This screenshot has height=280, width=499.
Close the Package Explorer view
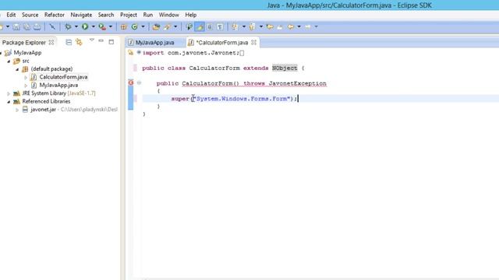coord(51,42)
